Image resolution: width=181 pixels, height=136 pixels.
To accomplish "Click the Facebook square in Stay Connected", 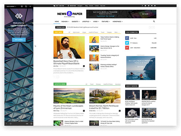I will (127, 38).
